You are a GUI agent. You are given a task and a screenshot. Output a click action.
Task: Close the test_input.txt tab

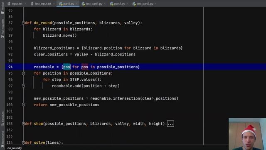point(54,4)
